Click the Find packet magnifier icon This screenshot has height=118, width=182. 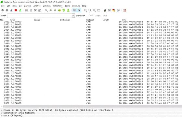click(46, 10)
